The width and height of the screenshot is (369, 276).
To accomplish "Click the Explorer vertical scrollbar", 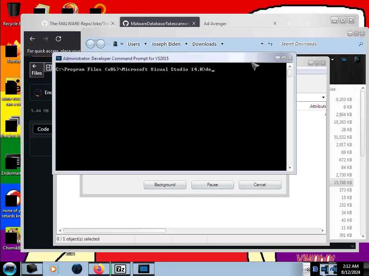I will (363, 124).
